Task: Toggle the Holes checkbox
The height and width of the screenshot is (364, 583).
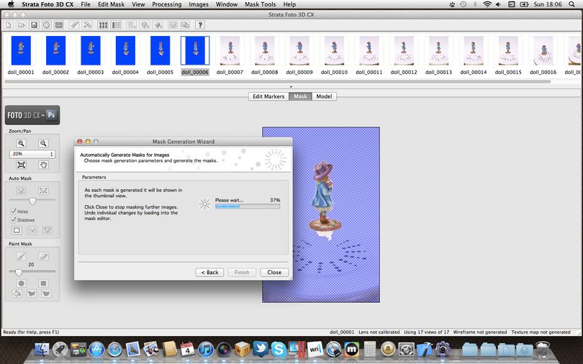Action: pyautogui.click(x=14, y=211)
